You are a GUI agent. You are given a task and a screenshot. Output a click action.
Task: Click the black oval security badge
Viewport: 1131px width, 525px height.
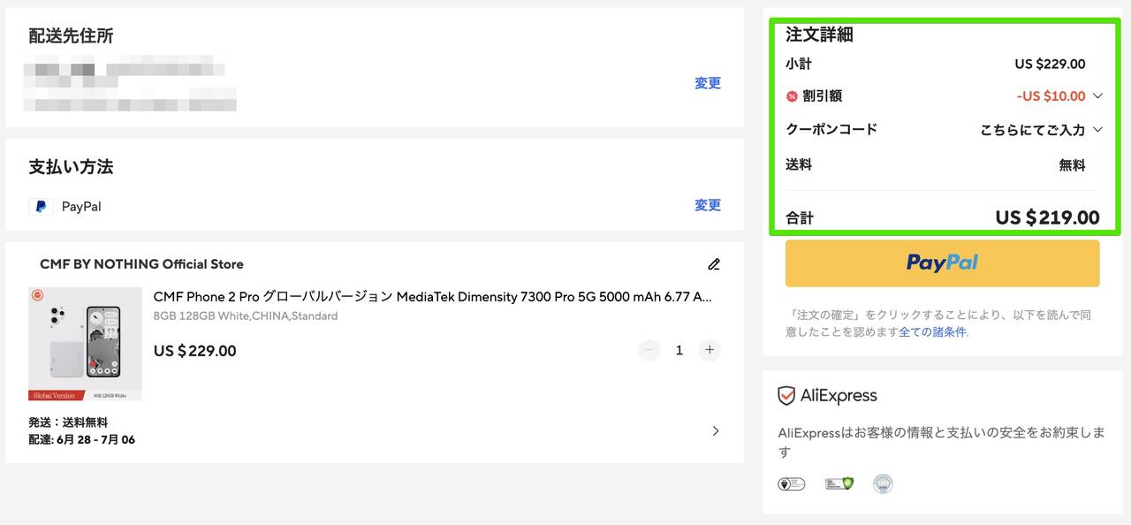click(792, 483)
